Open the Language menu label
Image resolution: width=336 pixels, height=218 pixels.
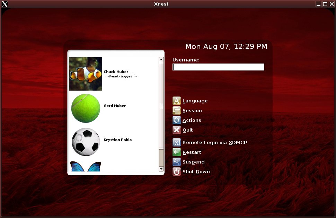point(195,101)
